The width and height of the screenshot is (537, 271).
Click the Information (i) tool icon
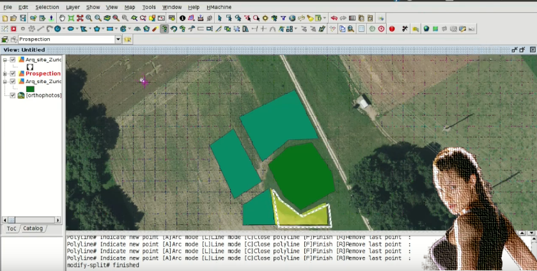tap(182, 18)
